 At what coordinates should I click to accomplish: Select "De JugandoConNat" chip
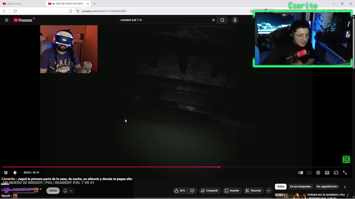328,187
